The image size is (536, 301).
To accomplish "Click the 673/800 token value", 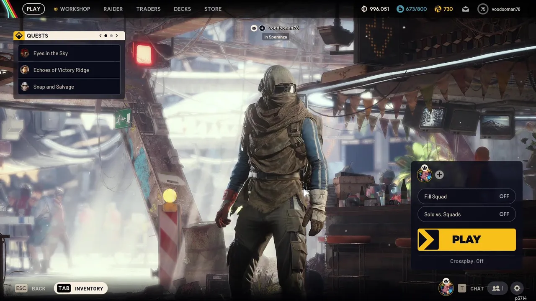I will pos(416,9).
